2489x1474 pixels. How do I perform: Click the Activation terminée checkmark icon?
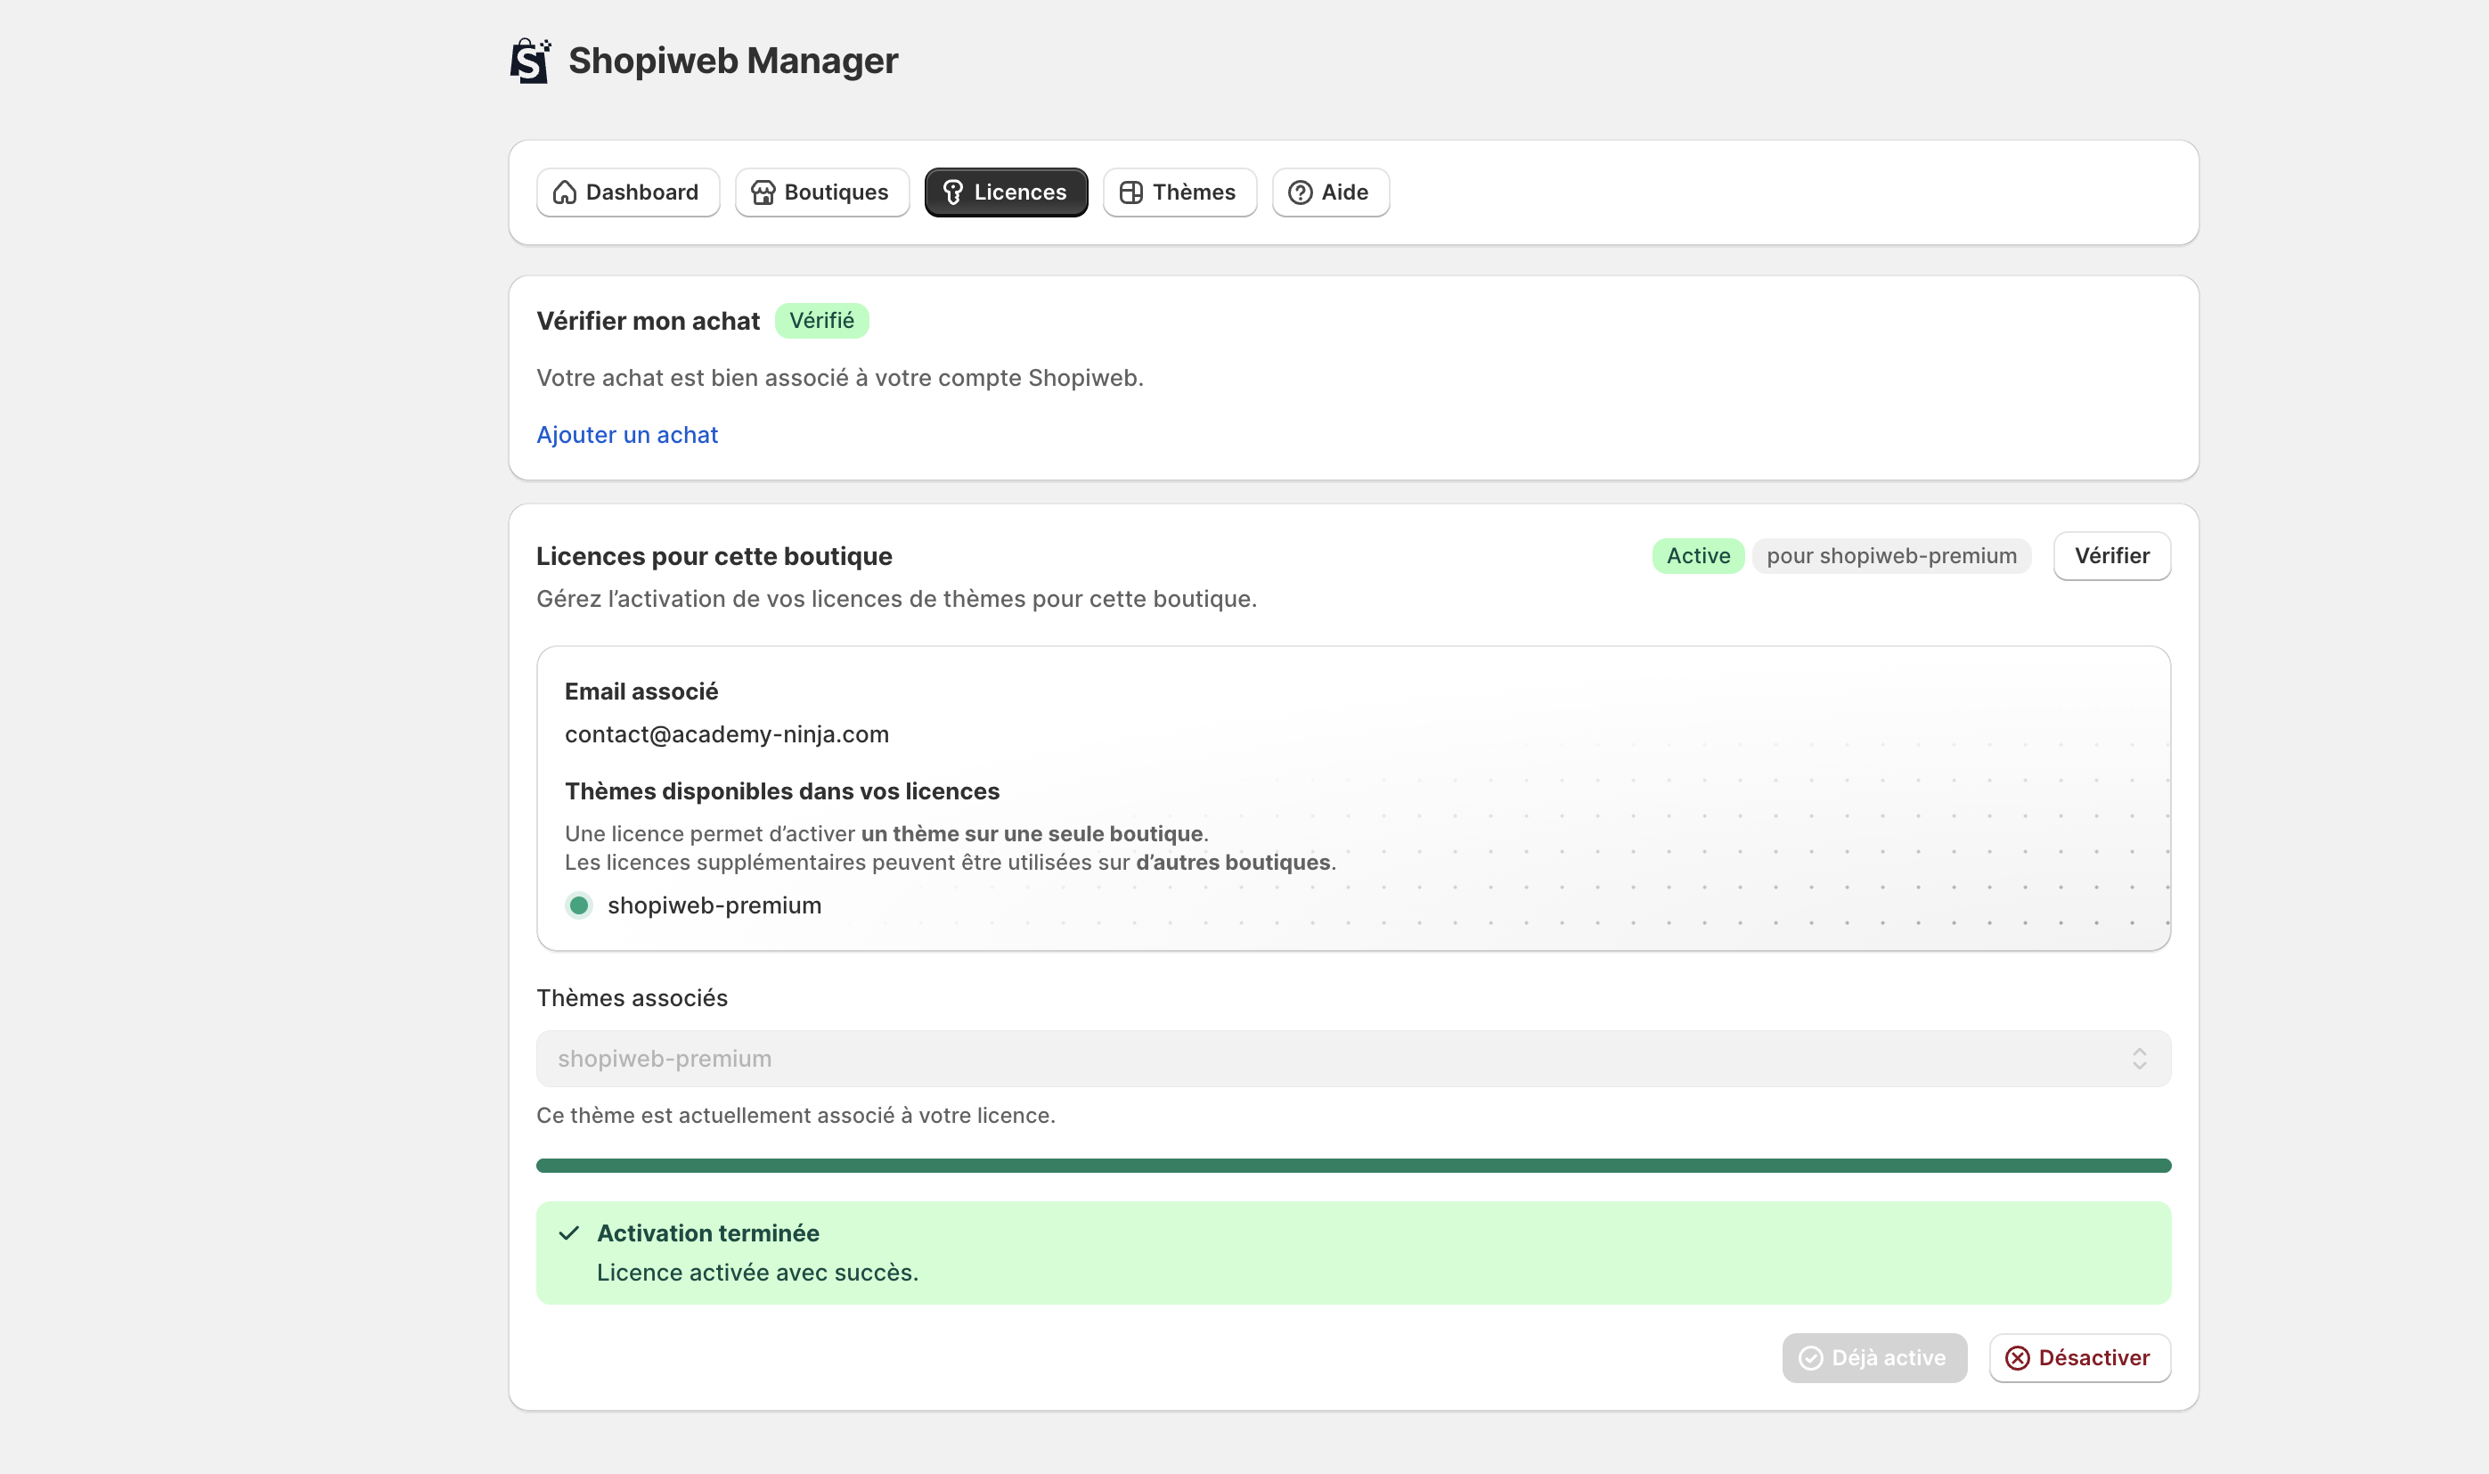tap(569, 1232)
